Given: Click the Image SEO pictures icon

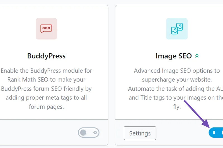Looking at the screenshot, I should pyautogui.click(x=177, y=29).
